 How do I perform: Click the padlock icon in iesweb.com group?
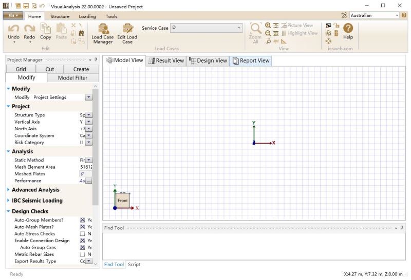click(x=337, y=25)
